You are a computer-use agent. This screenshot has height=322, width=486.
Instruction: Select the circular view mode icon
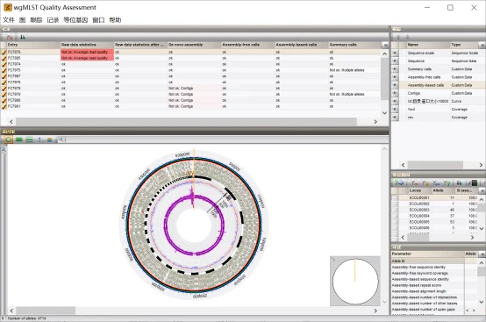[9, 140]
